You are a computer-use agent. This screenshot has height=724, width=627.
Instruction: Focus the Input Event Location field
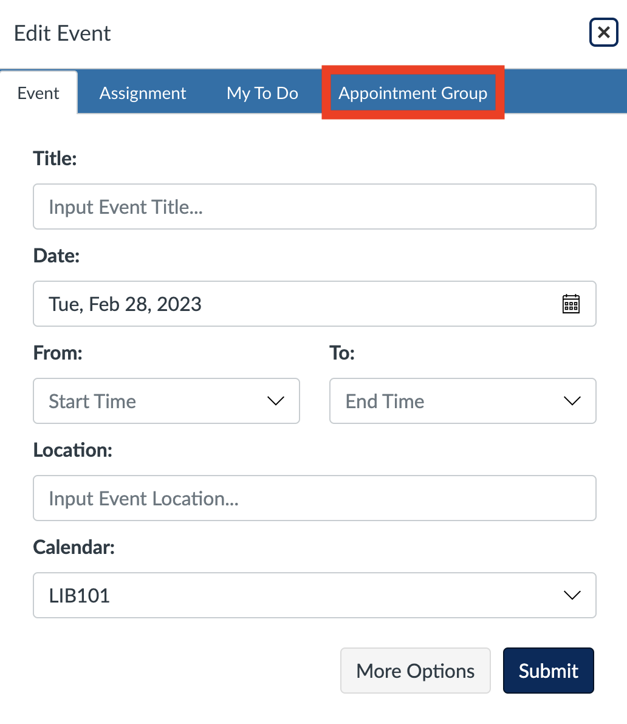pyautogui.click(x=315, y=498)
